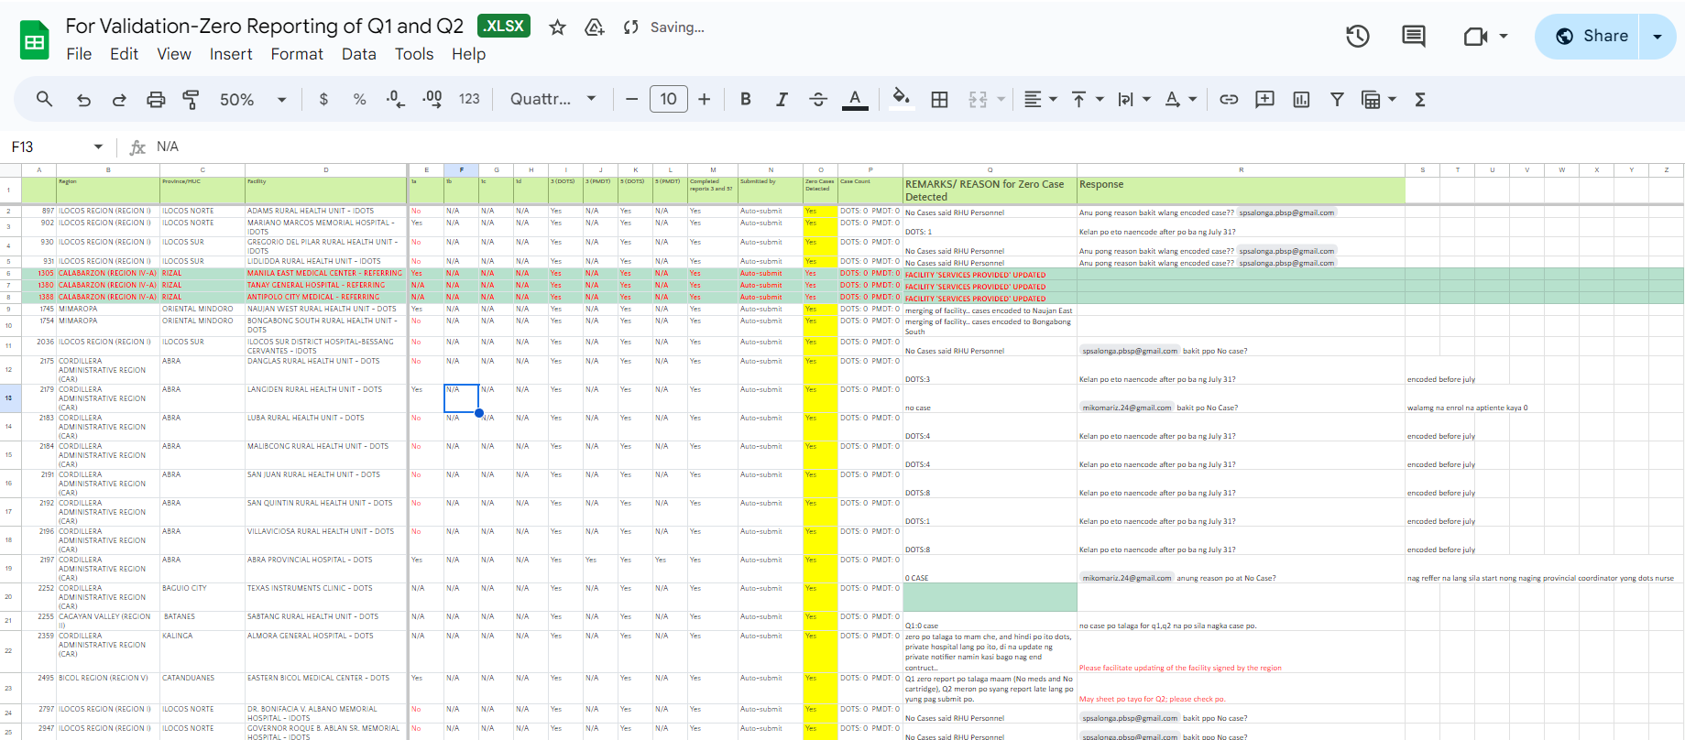Open the fill color picker
This screenshot has height=740, width=1685.
pos(901,99)
